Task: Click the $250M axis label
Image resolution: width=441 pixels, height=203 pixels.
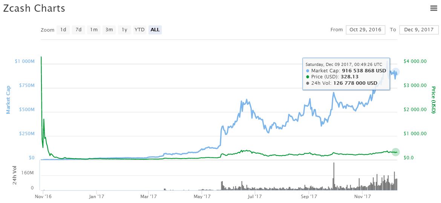Action: click(27, 134)
